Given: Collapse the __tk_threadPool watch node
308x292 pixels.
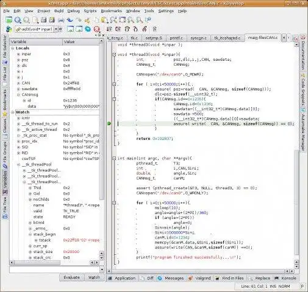Looking at the screenshot, I should [18, 164].
